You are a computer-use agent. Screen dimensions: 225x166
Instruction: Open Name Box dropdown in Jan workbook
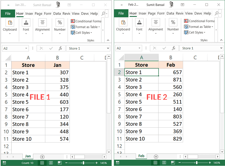(x=26, y=48)
